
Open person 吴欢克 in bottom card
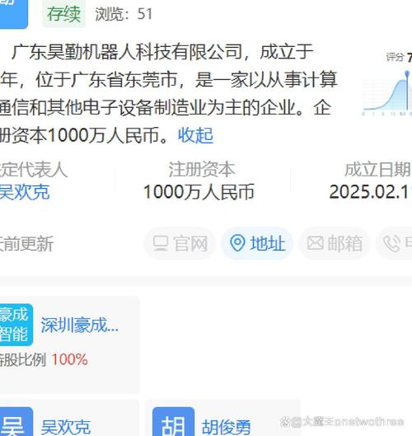(66, 427)
